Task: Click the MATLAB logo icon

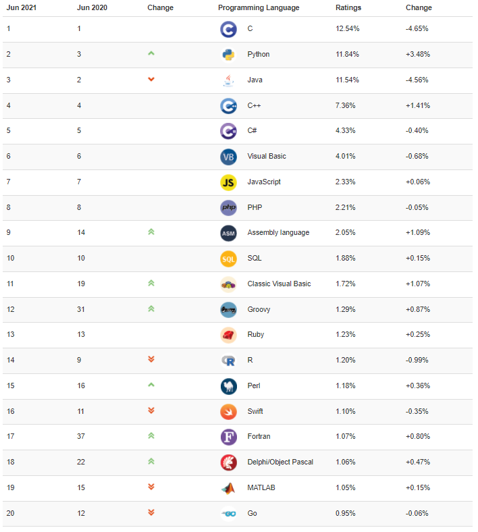Action: [x=228, y=488]
